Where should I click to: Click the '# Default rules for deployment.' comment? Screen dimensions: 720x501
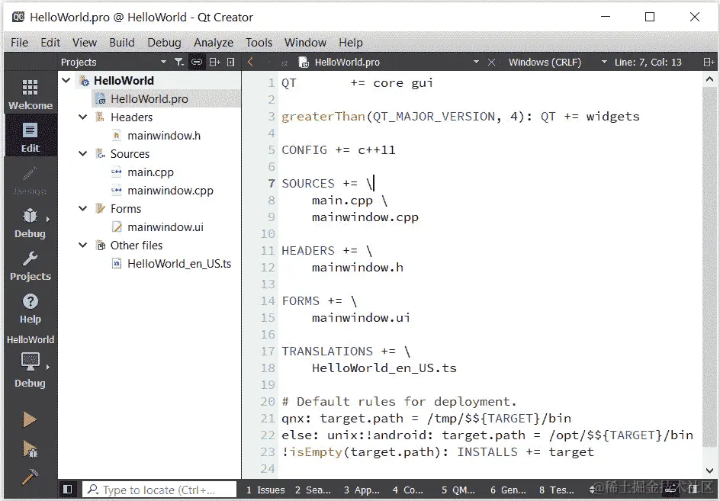coord(399,402)
